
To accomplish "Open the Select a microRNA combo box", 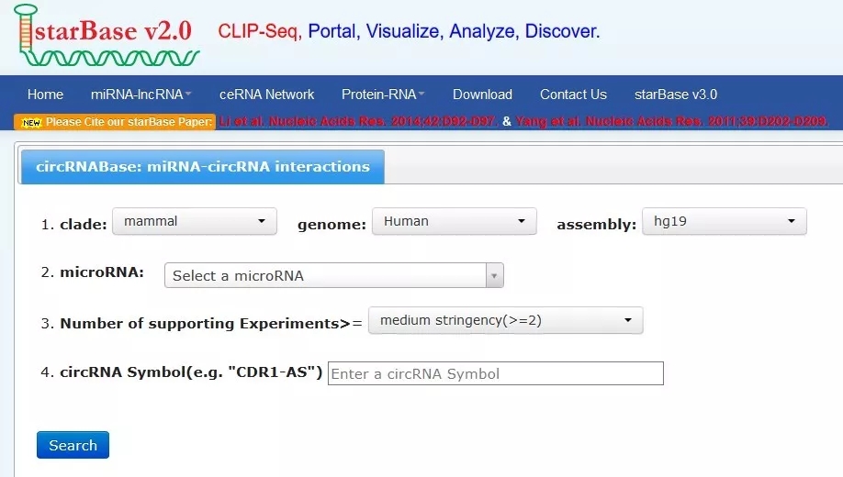I will point(334,275).
